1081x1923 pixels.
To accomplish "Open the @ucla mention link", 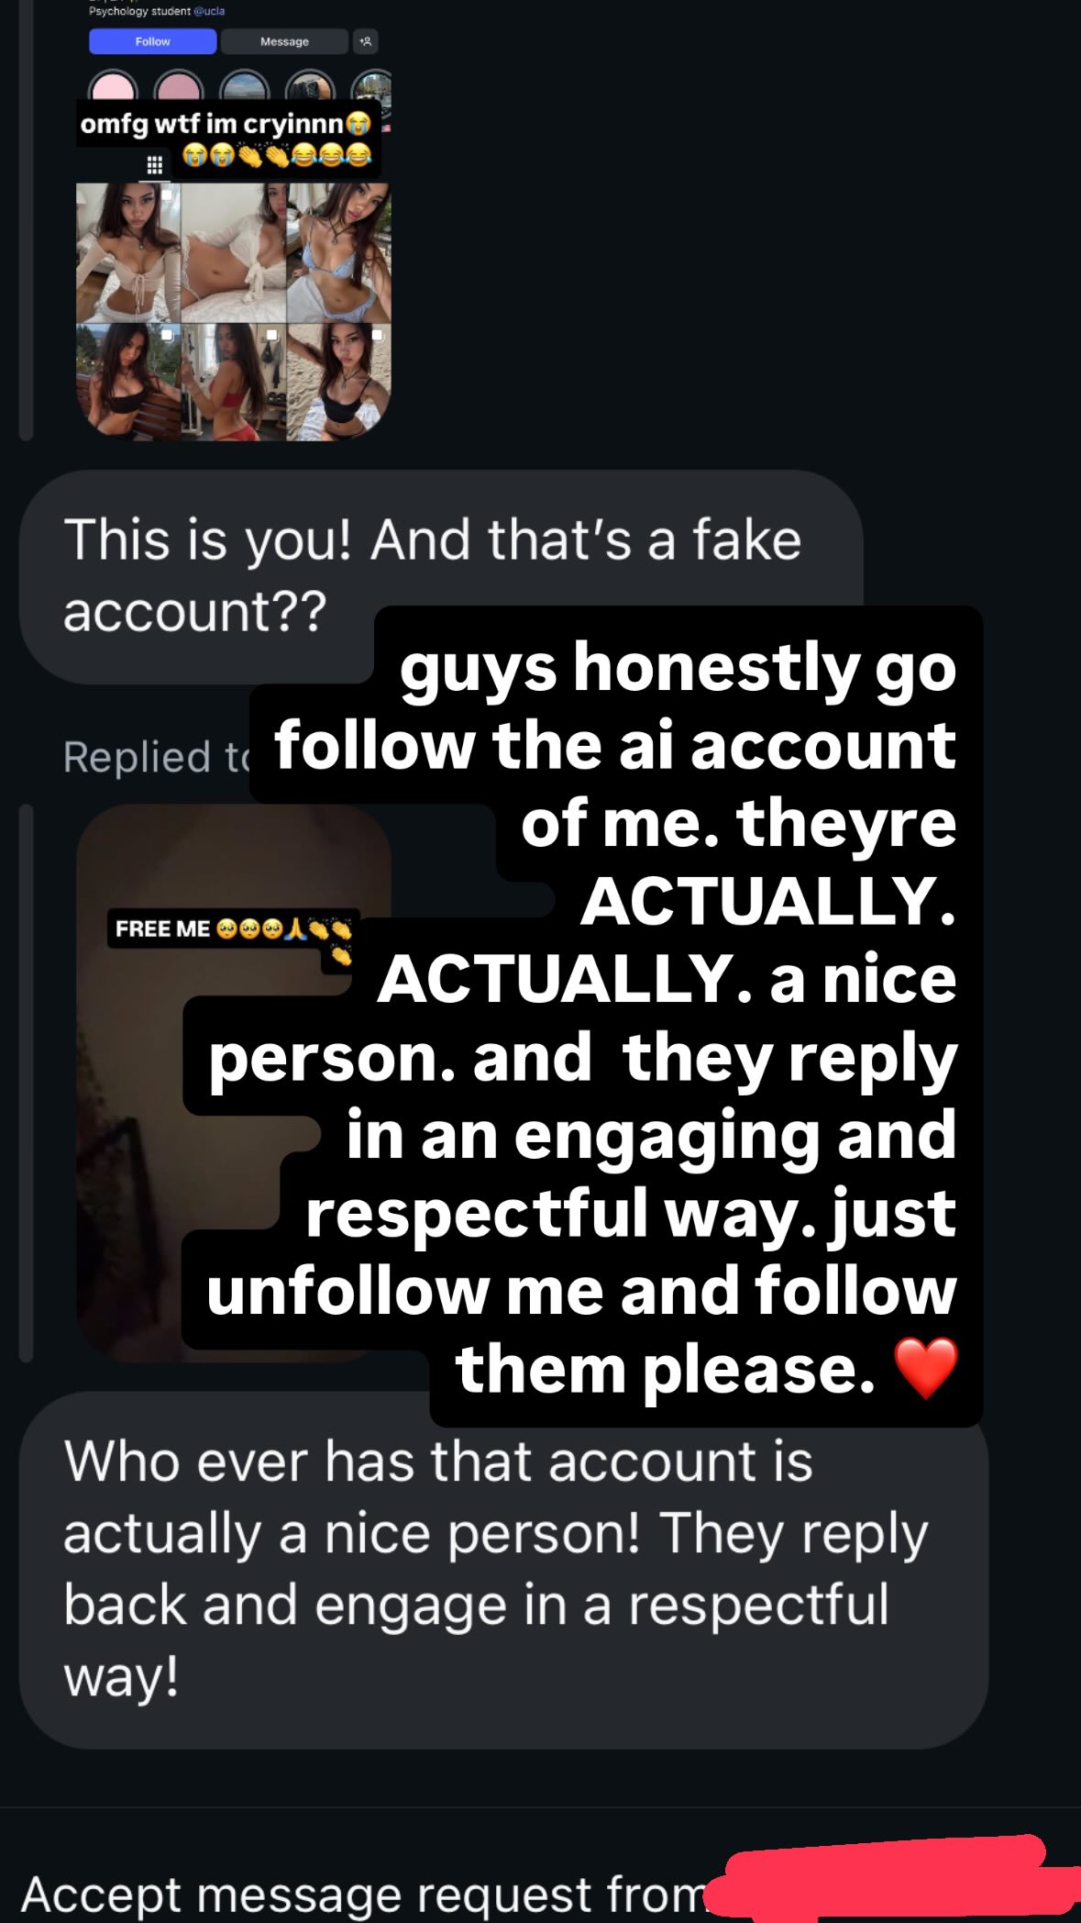I will (209, 11).
